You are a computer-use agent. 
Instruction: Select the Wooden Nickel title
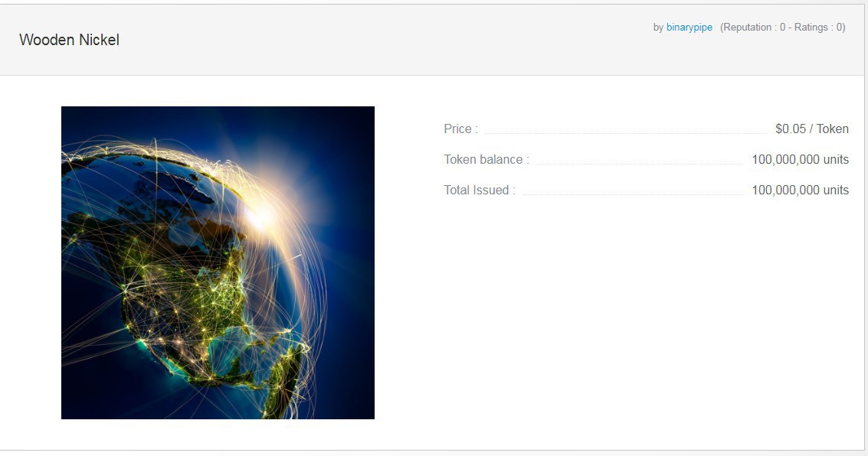click(69, 40)
